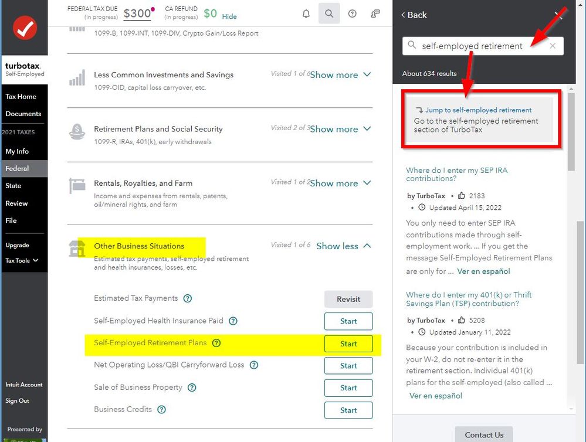This screenshot has height=442, width=586.
Task: Click About 634 results text
Action: (429, 73)
